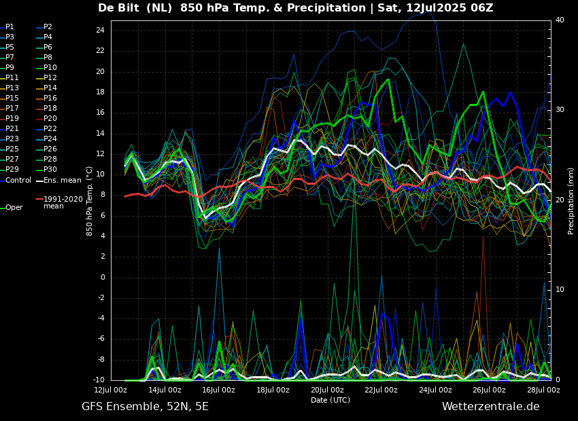Select the Oper legend entry
Screen dimensions: 578x421
(x=14, y=208)
